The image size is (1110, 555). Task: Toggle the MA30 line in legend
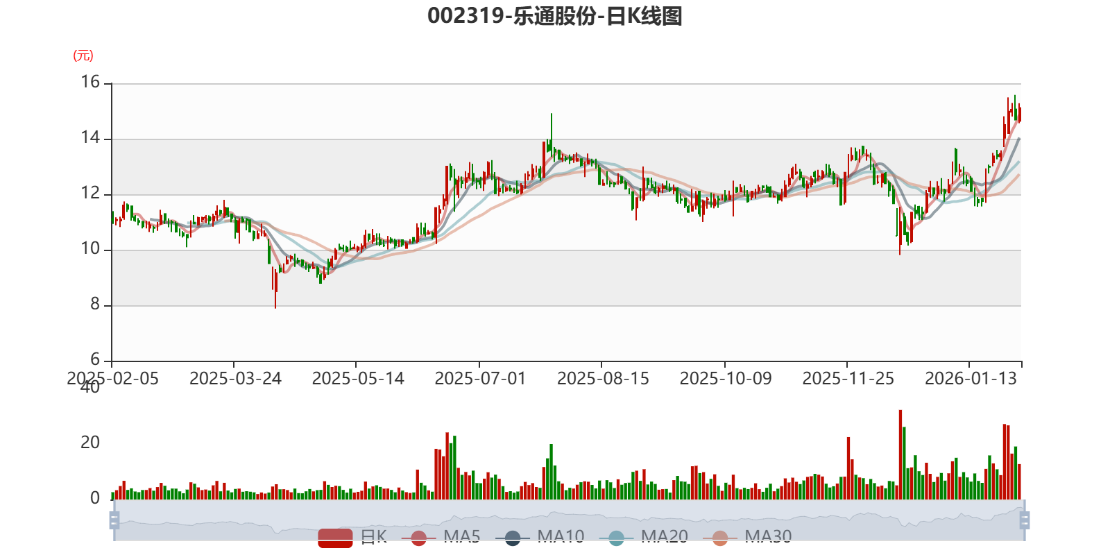[747, 537]
